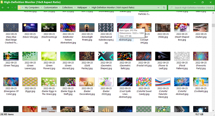Click Customization in the address path
Viewport: 215px width, 116px height.
click(x=50, y=7)
